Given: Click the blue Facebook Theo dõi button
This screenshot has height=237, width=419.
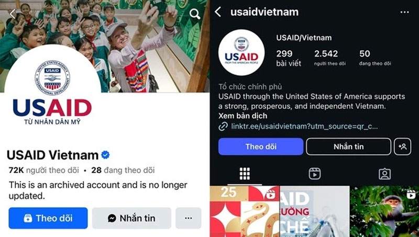Looking at the screenshot, I should [x=48, y=218].
